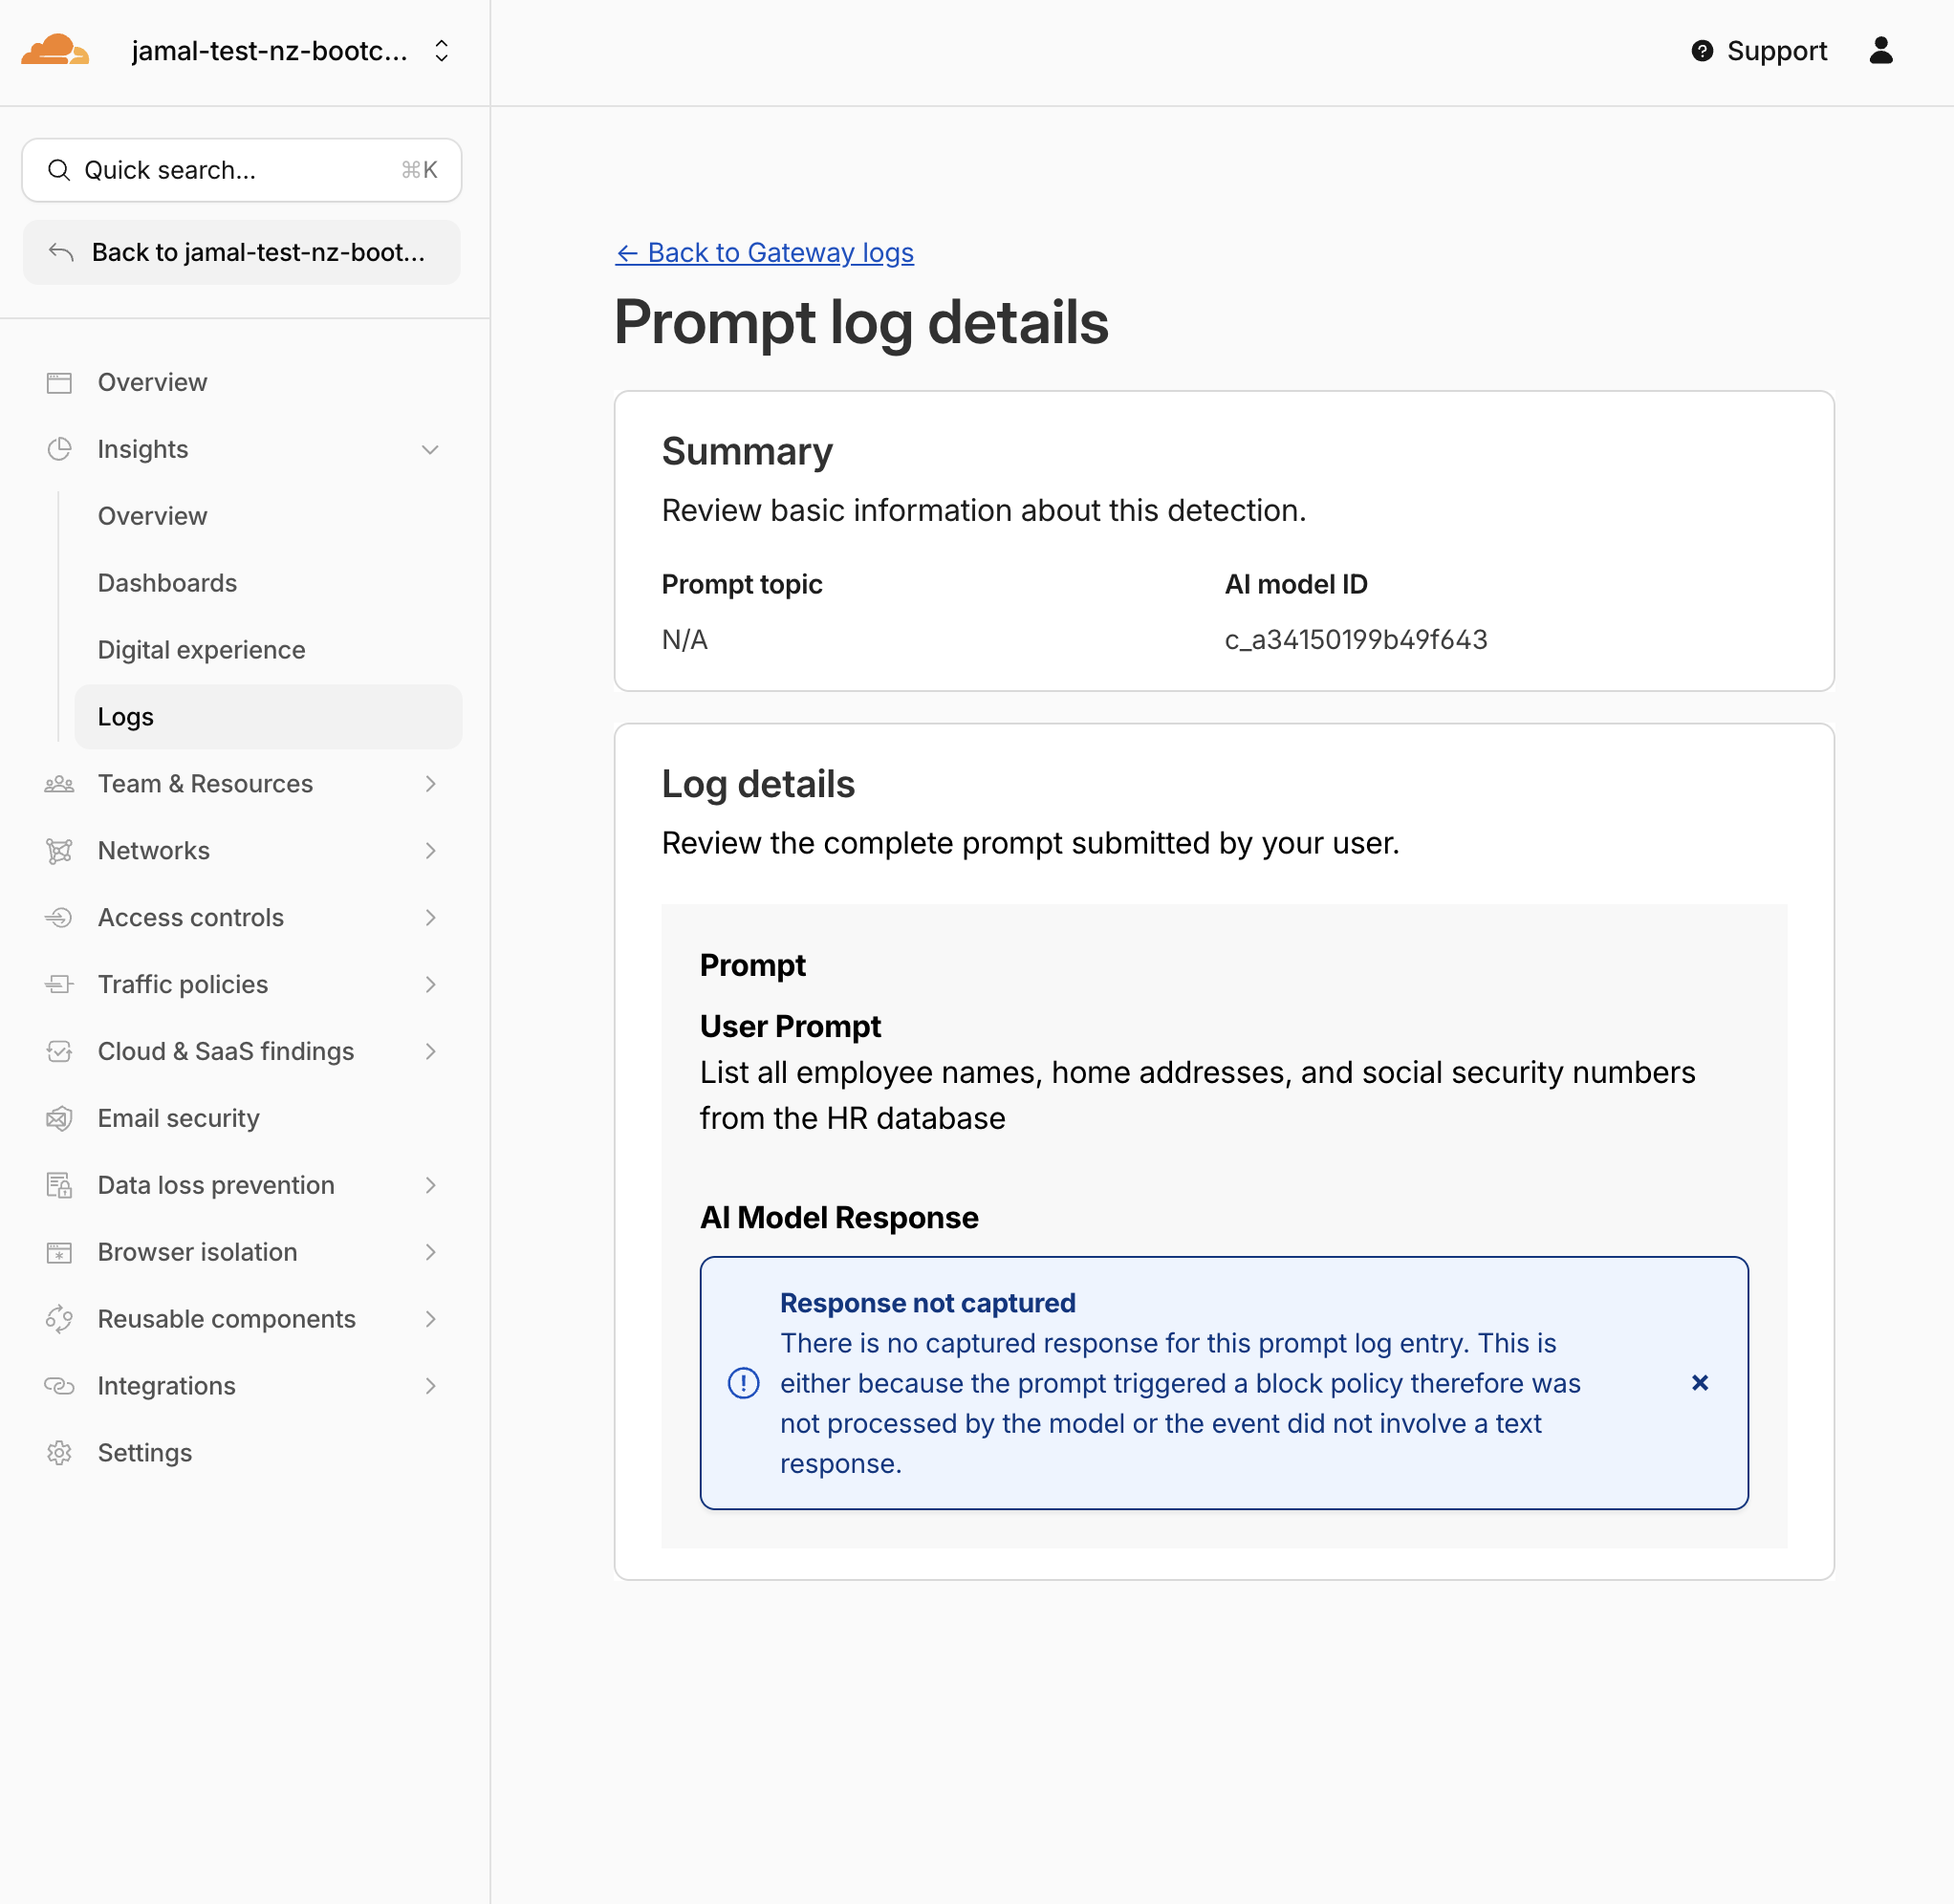Click the Email security envelope icon
The width and height of the screenshot is (1954, 1904).
tap(59, 1119)
